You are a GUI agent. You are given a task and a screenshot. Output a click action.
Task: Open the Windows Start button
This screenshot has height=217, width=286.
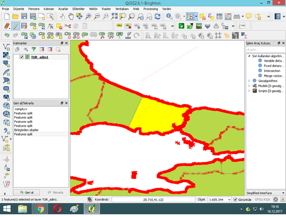pos(7,209)
